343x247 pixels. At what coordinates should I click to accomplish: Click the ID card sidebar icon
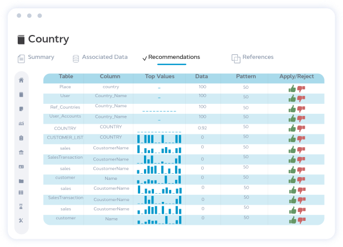click(21, 167)
